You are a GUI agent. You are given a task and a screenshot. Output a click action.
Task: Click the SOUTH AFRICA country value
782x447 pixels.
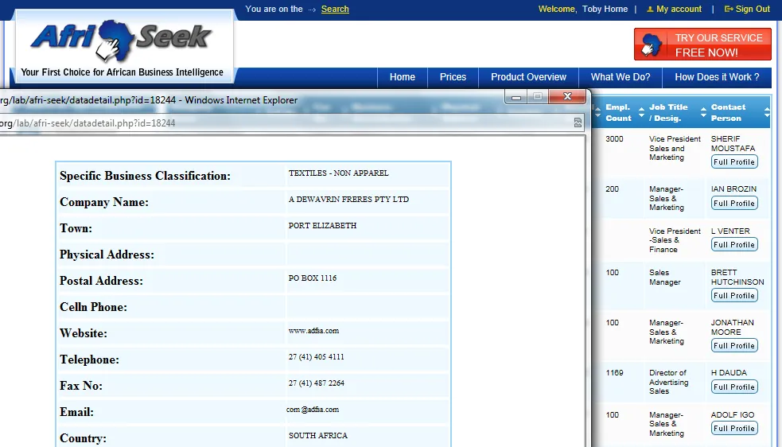point(317,436)
